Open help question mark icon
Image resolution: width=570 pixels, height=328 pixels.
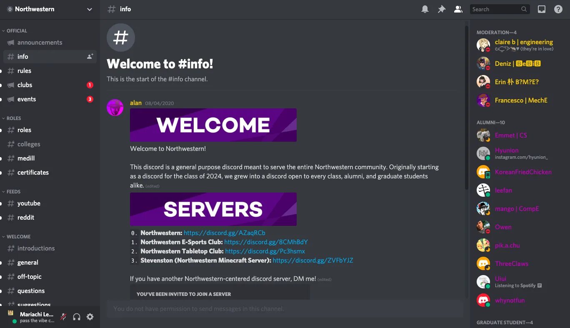[558, 9]
